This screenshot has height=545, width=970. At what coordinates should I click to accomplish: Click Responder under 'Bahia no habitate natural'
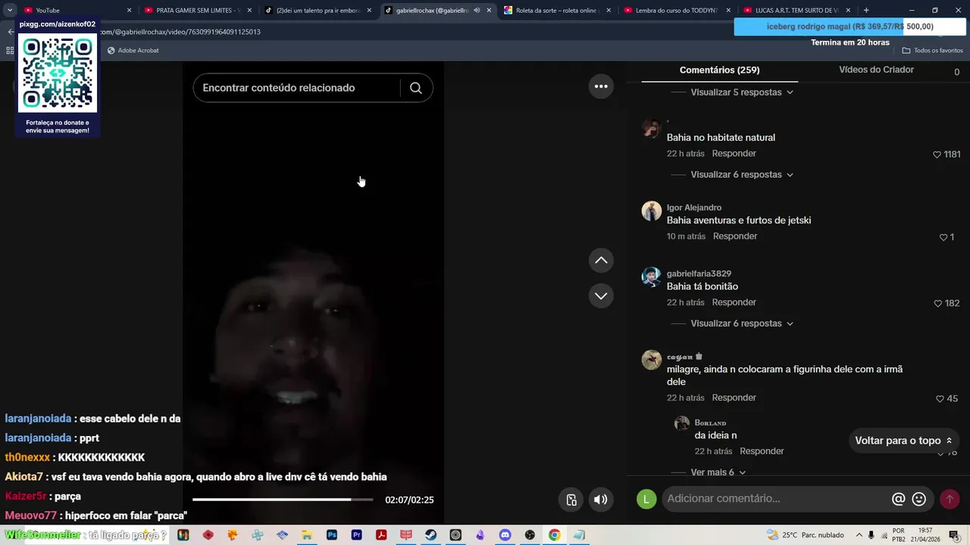coord(734,154)
